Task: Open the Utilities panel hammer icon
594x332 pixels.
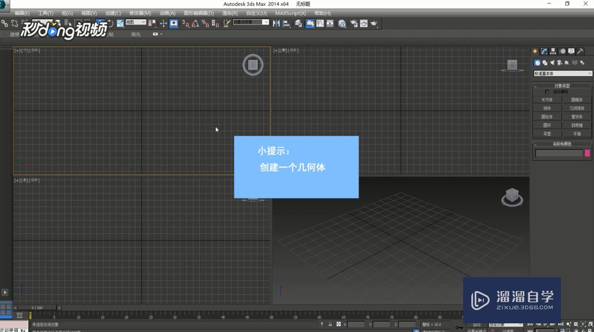Action: pos(580,52)
